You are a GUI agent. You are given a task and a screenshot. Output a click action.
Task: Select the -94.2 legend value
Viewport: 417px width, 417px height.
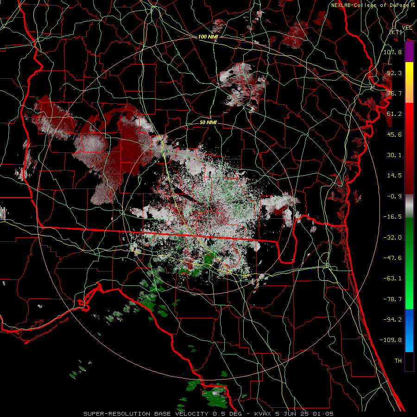click(x=392, y=320)
